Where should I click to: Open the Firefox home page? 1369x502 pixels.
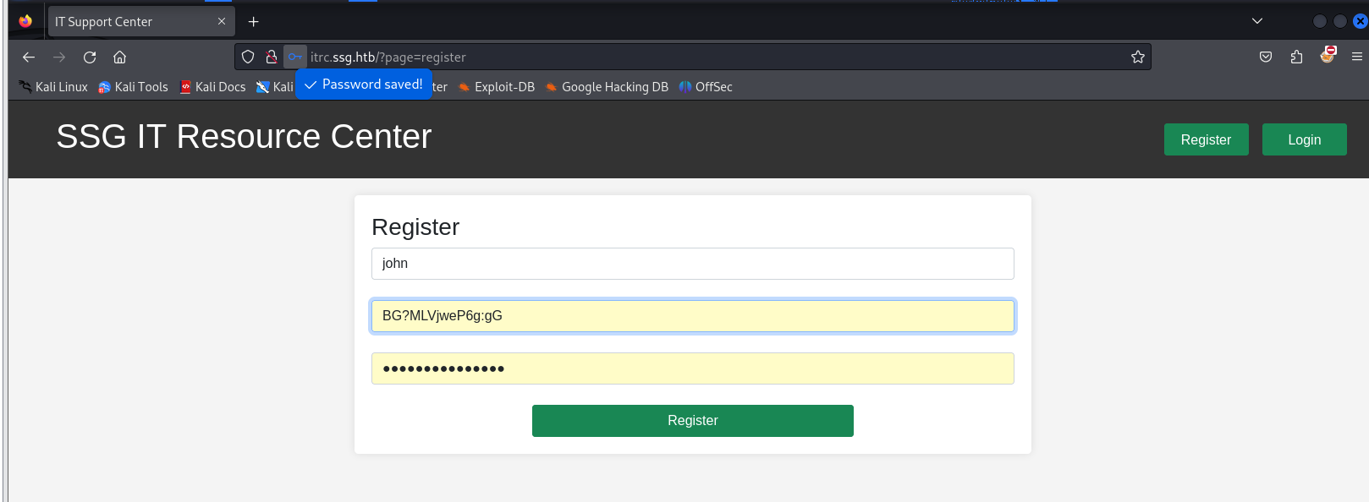tap(120, 57)
